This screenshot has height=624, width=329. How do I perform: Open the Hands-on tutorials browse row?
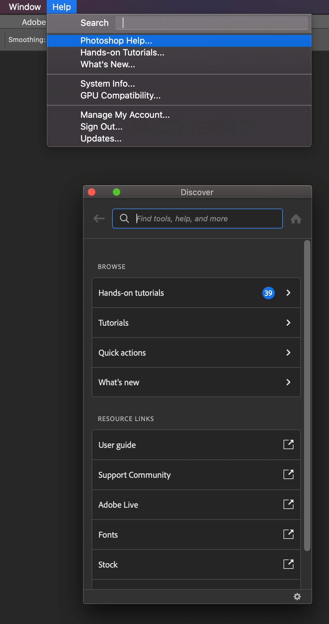click(x=196, y=293)
